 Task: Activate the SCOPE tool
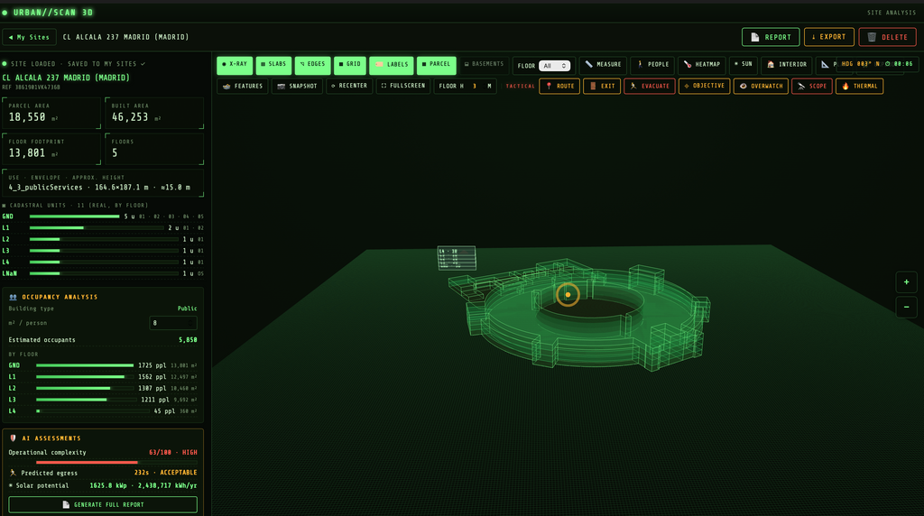812,87
